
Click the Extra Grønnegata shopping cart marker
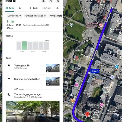pyautogui.click(x=117, y=67)
